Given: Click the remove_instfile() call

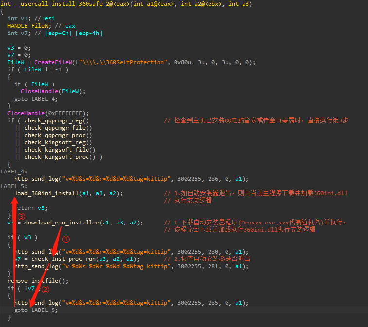Looking at the screenshot, I should coord(38,281).
